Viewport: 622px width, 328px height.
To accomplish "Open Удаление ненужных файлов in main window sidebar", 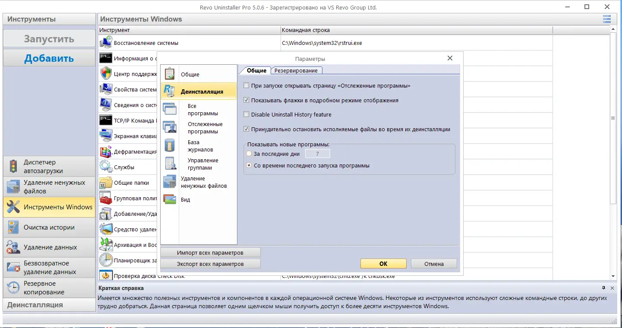I will click(x=49, y=187).
